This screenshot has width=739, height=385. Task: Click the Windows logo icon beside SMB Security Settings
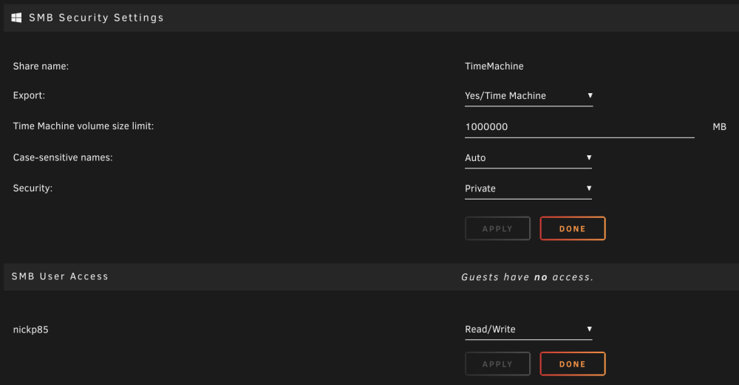(16, 18)
